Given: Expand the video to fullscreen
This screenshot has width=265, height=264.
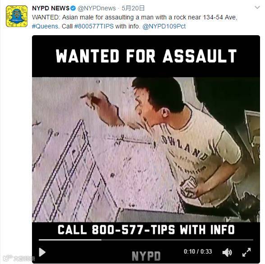Looking at the screenshot, I should point(247,252).
